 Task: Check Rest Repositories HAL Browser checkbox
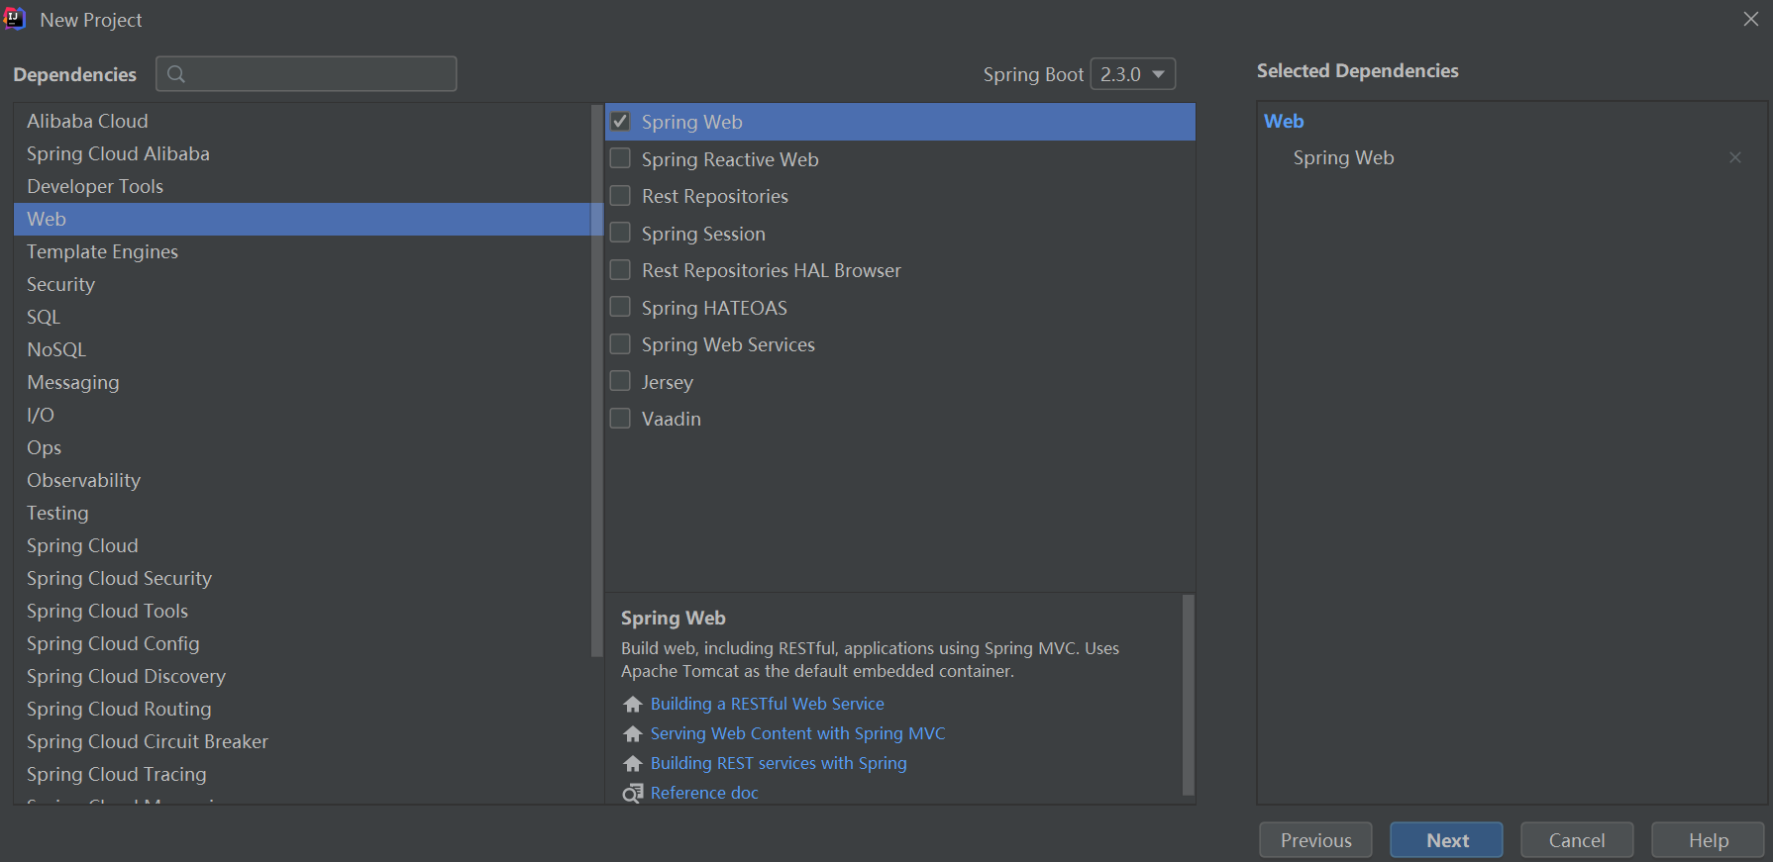click(620, 270)
